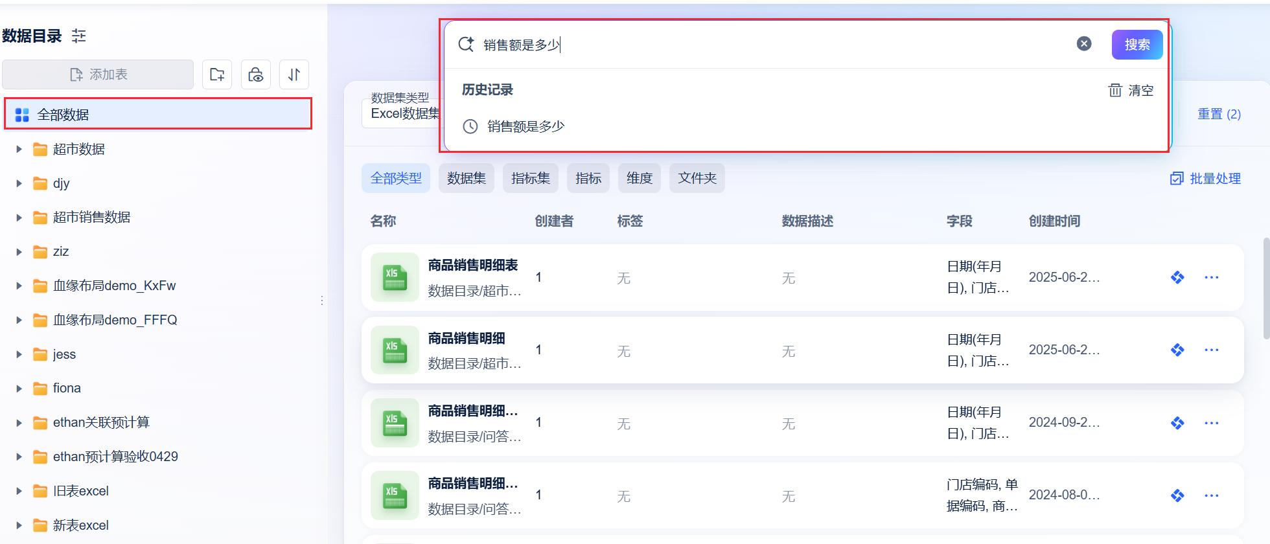This screenshot has width=1270, height=544.
Task: Open data catalog filter settings icon
Action: (x=79, y=36)
